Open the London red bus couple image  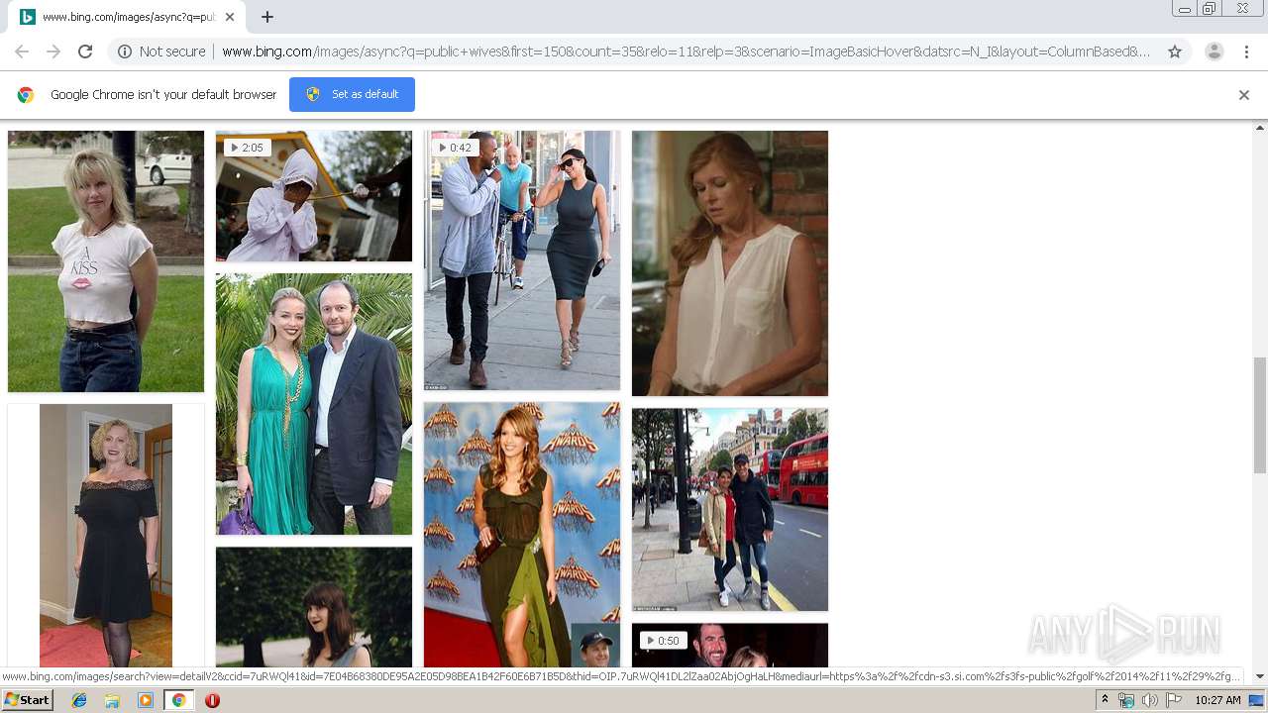(x=730, y=509)
